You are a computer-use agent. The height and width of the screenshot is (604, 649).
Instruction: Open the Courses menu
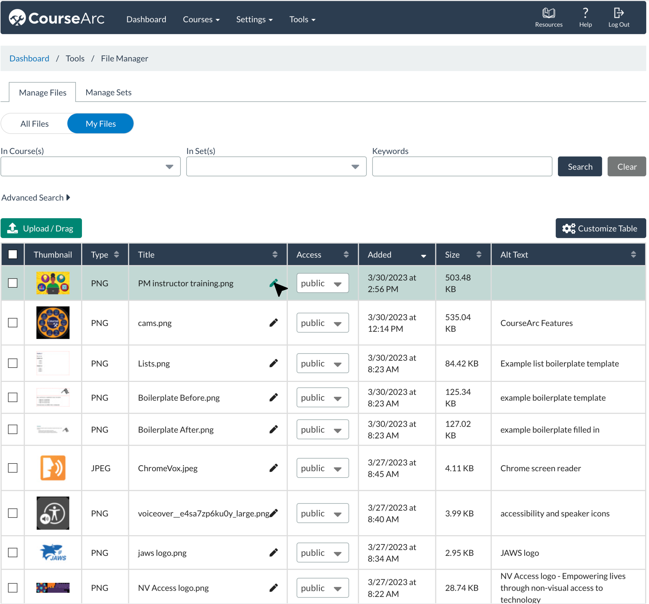click(x=201, y=19)
